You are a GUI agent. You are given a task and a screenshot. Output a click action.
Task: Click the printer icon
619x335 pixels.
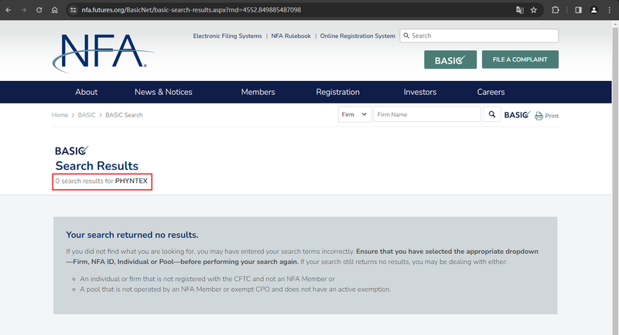coord(539,116)
